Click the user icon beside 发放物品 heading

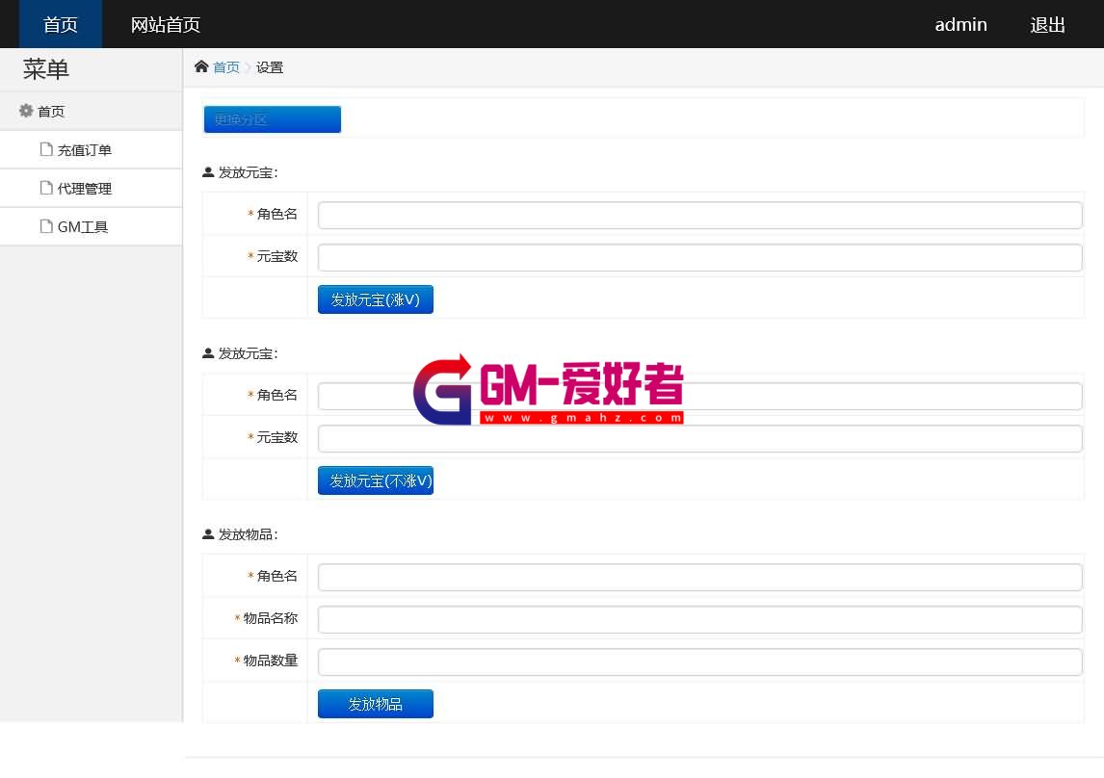(208, 533)
